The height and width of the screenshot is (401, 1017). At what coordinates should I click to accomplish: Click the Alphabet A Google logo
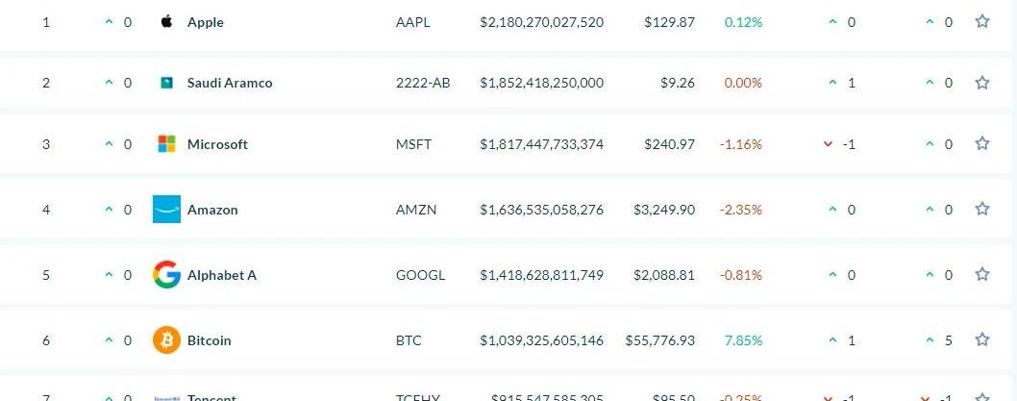(x=166, y=275)
